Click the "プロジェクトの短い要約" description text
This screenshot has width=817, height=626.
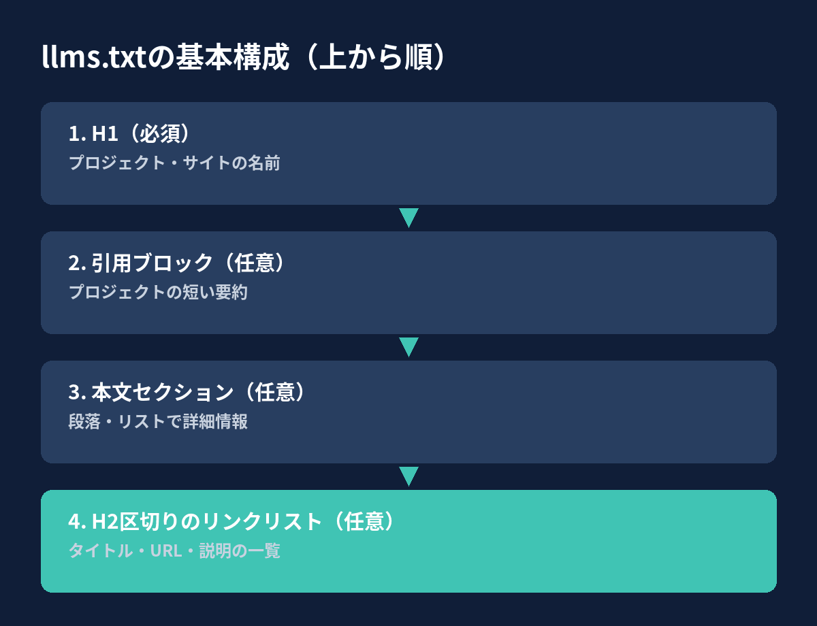click(158, 293)
